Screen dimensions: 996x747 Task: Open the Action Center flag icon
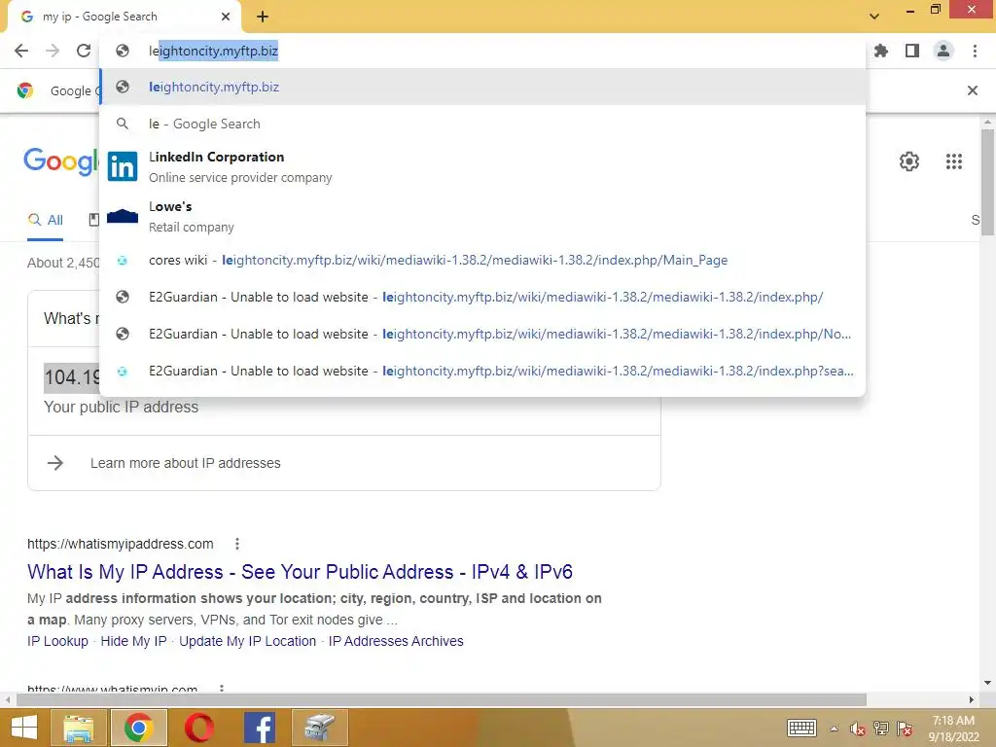905,728
